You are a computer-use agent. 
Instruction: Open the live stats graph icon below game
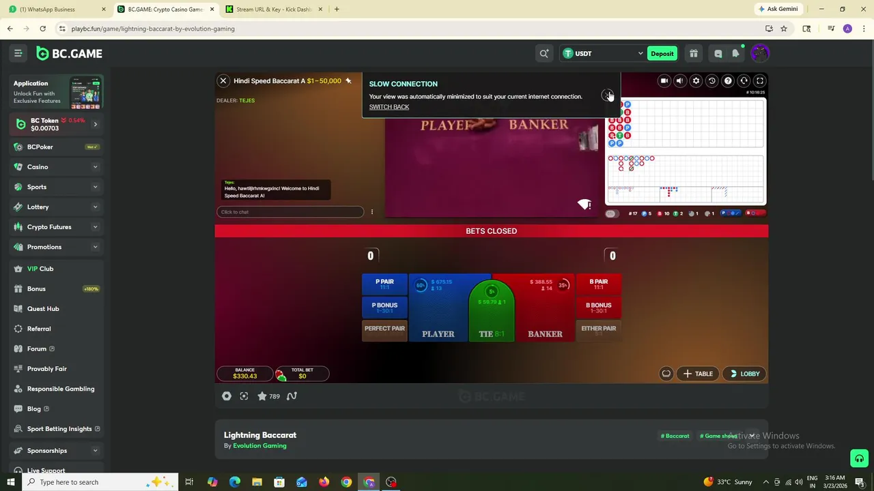coord(292,396)
